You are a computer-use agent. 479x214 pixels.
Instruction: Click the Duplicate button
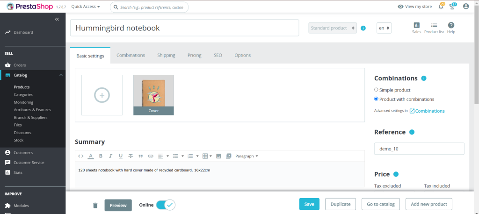341,204
